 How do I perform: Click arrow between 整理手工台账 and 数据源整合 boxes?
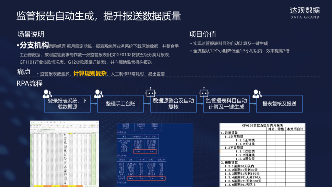coord(147,104)
